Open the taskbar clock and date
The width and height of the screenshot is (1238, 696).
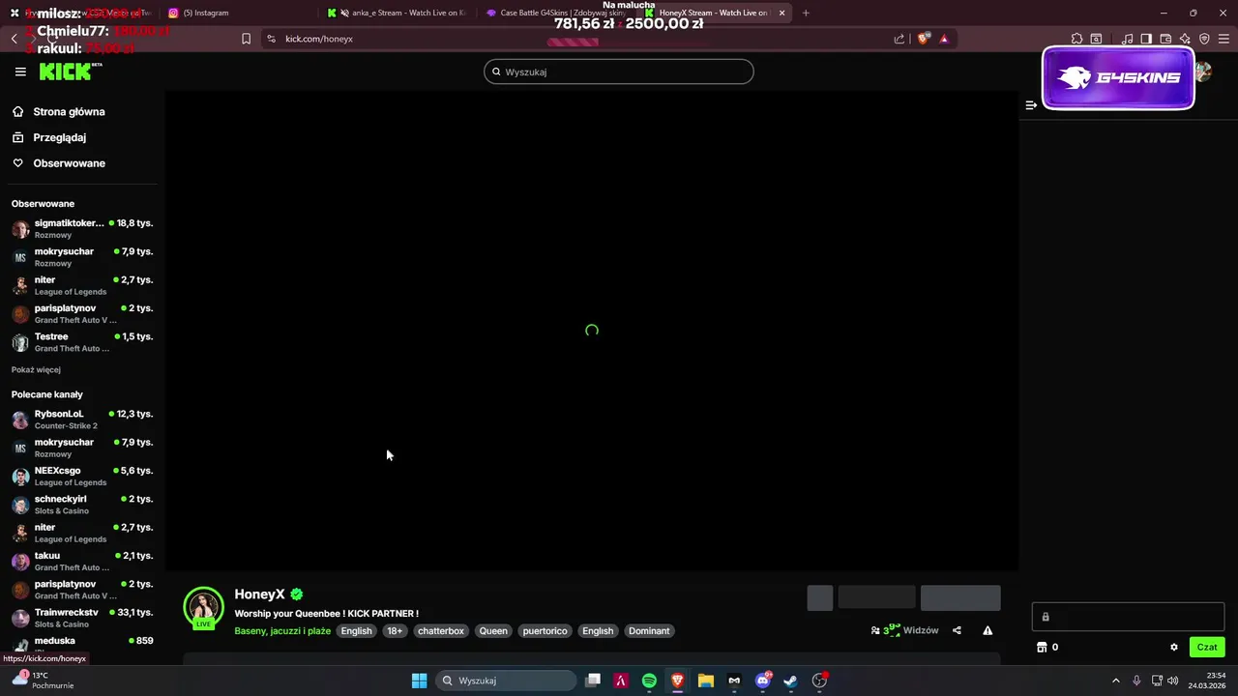point(1207,681)
